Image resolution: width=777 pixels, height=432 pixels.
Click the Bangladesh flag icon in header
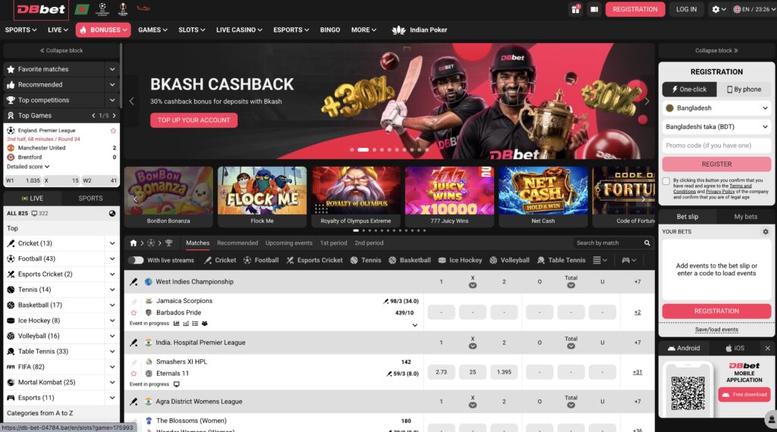[x=82, y=9]
